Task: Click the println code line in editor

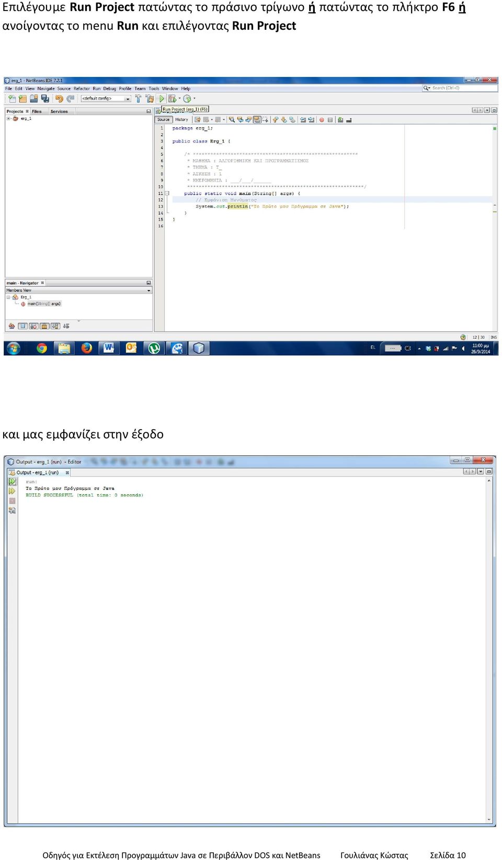Action: [x=272, y=206]
